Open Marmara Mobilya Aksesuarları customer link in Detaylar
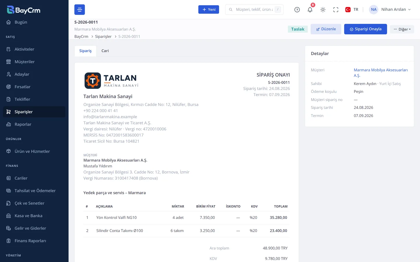Image resolution: width=420 pixels, height=262 pixels. 381,72
